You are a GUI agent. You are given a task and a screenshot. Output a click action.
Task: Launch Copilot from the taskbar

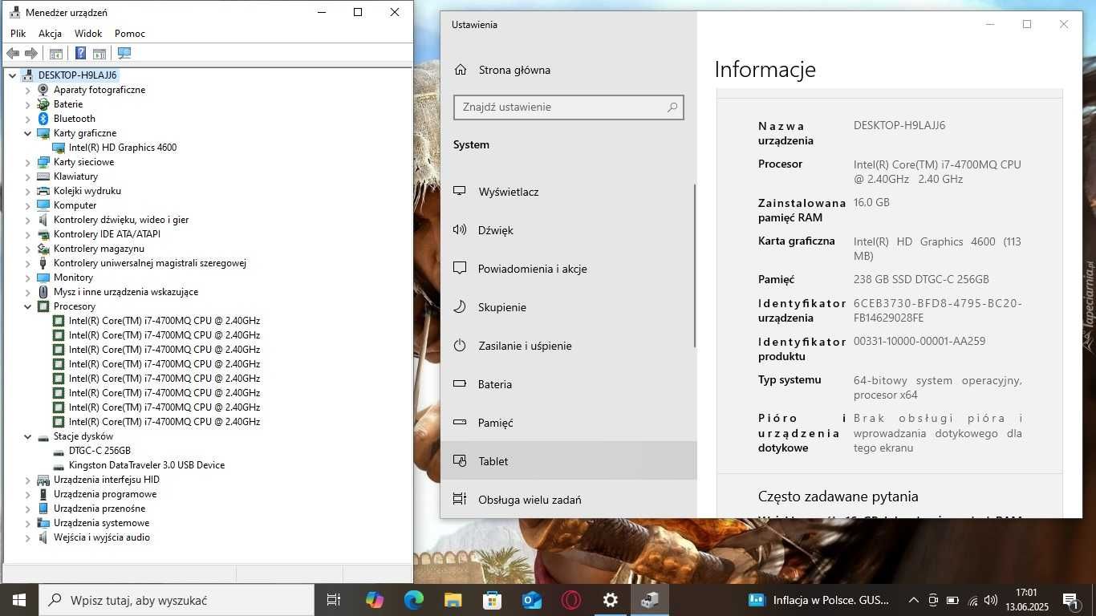click(375, 600)
